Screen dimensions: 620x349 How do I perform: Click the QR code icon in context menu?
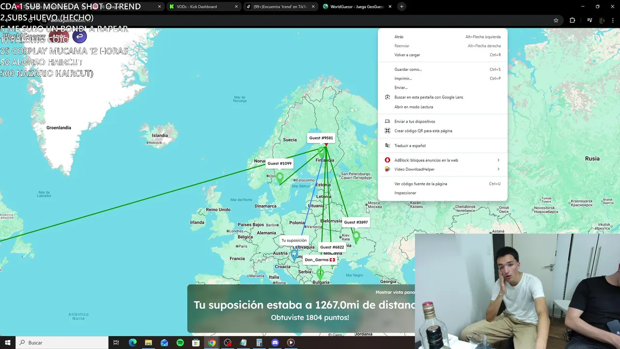[387, 131]
